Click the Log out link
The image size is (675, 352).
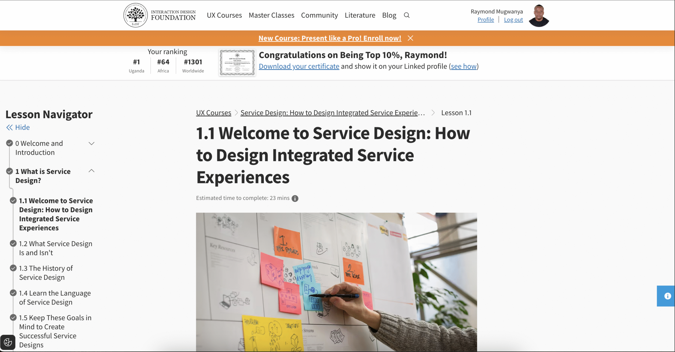tap(513, 20)
